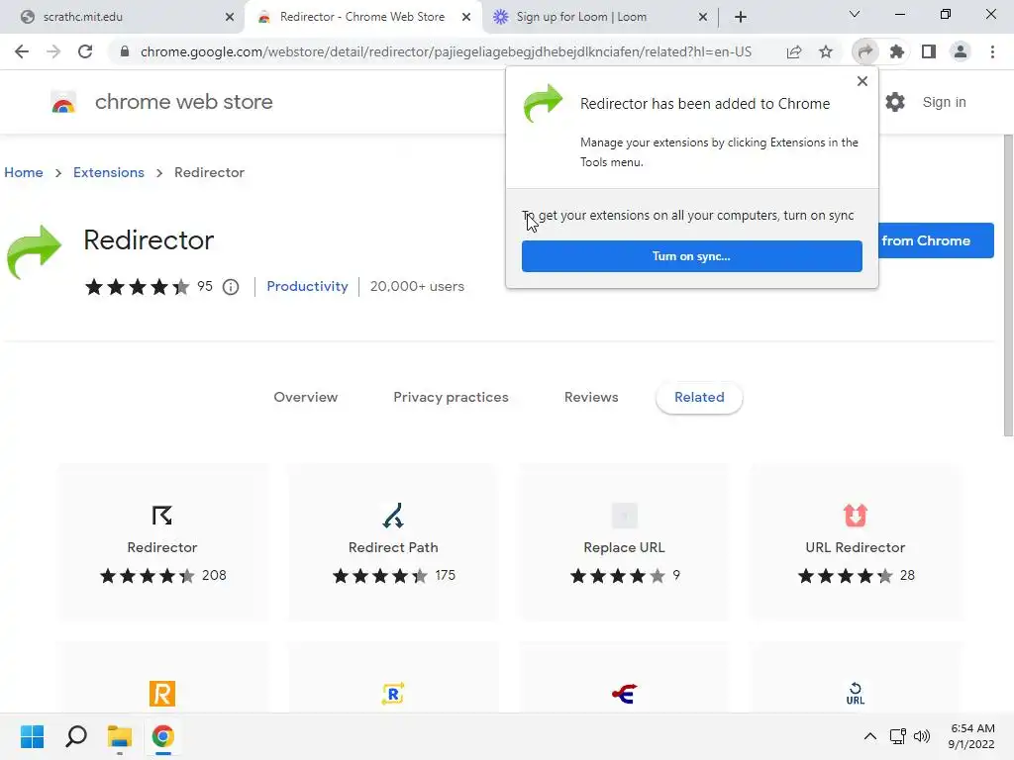Image resolution: width=1014 pixels, height=760 pixels.
Task: Click the blue R bracket extension icon
Action: pos(393,694)
